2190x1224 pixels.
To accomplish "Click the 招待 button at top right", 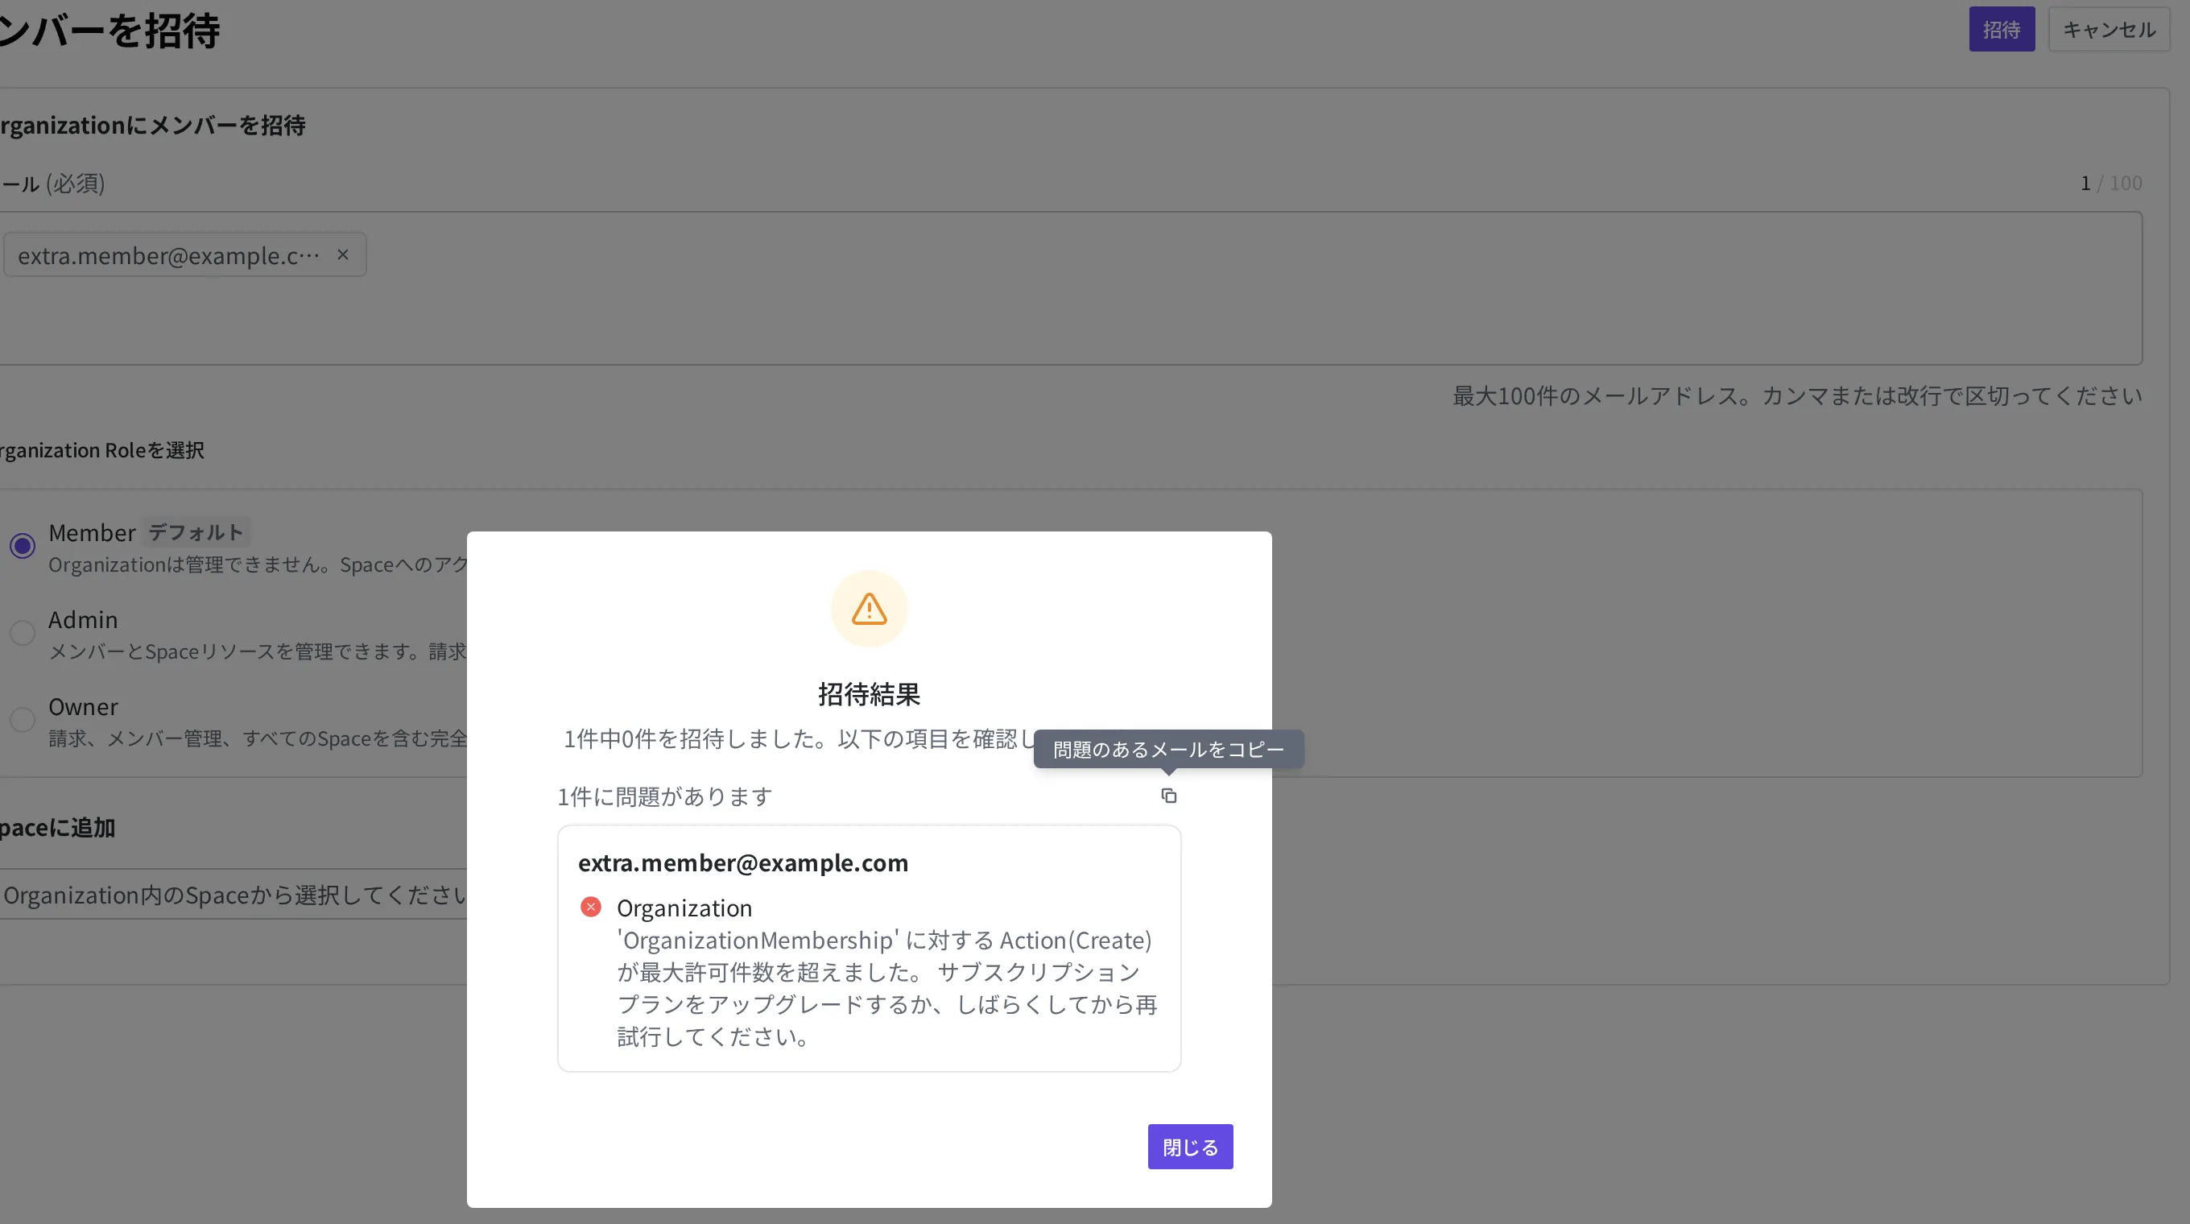I will point(2002,29).
